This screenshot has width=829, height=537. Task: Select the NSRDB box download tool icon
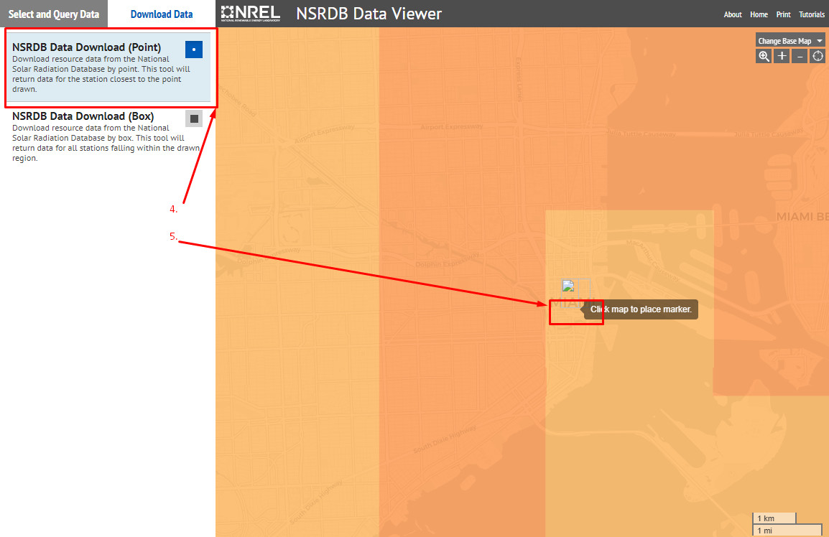pos(194,118)
